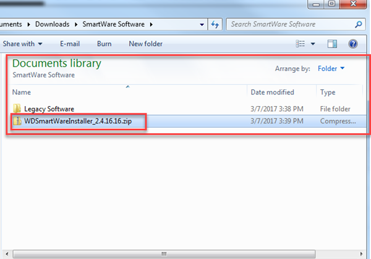Viewport: 371px width, 259px height.
Task: Open Help with the question mark icon
Action: coord(353,44)
